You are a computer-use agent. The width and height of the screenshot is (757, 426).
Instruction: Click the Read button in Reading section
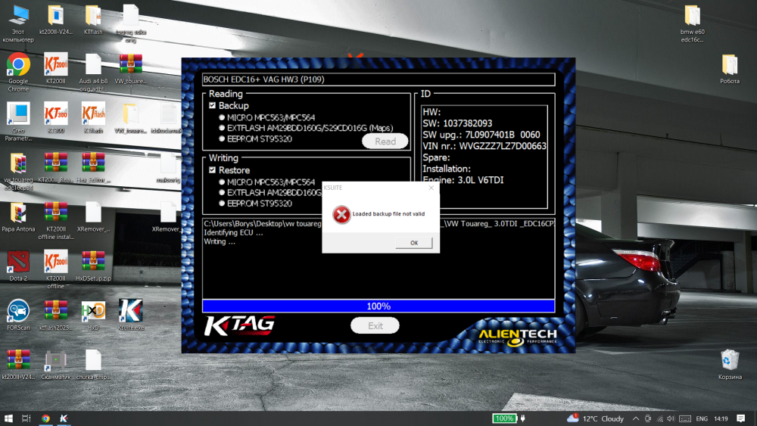click(385, 141)
